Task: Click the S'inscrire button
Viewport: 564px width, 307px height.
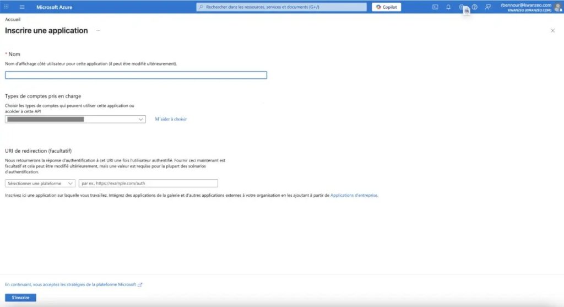Action: point(20,298)
